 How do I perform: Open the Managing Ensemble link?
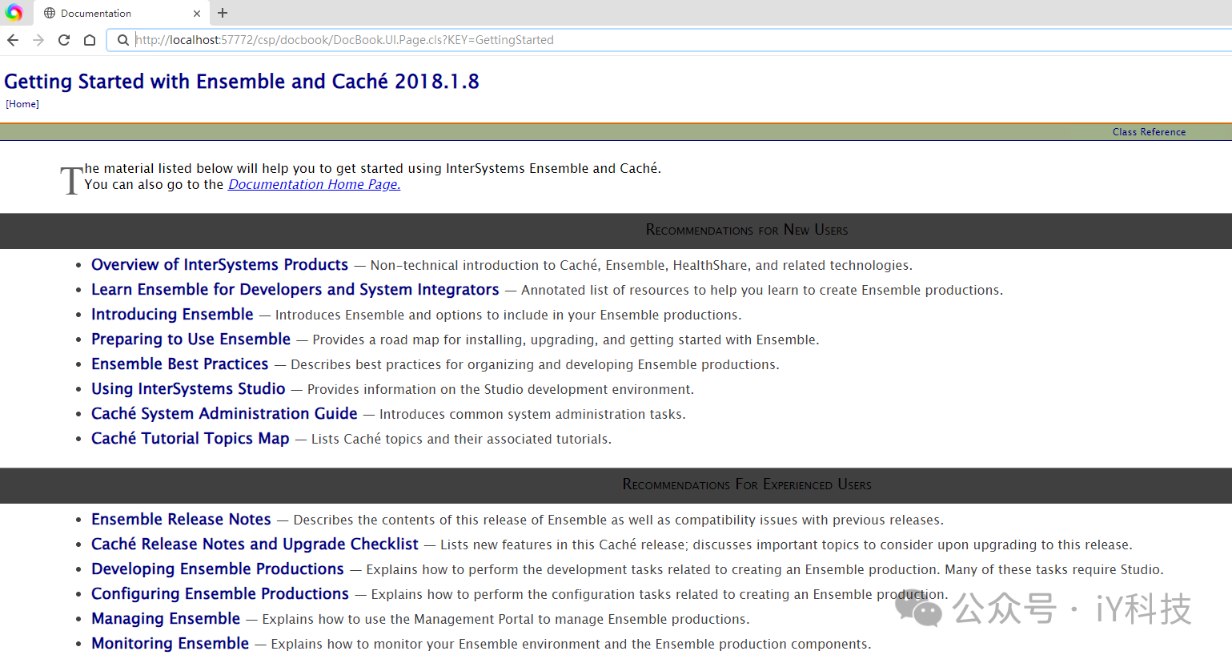166,618
